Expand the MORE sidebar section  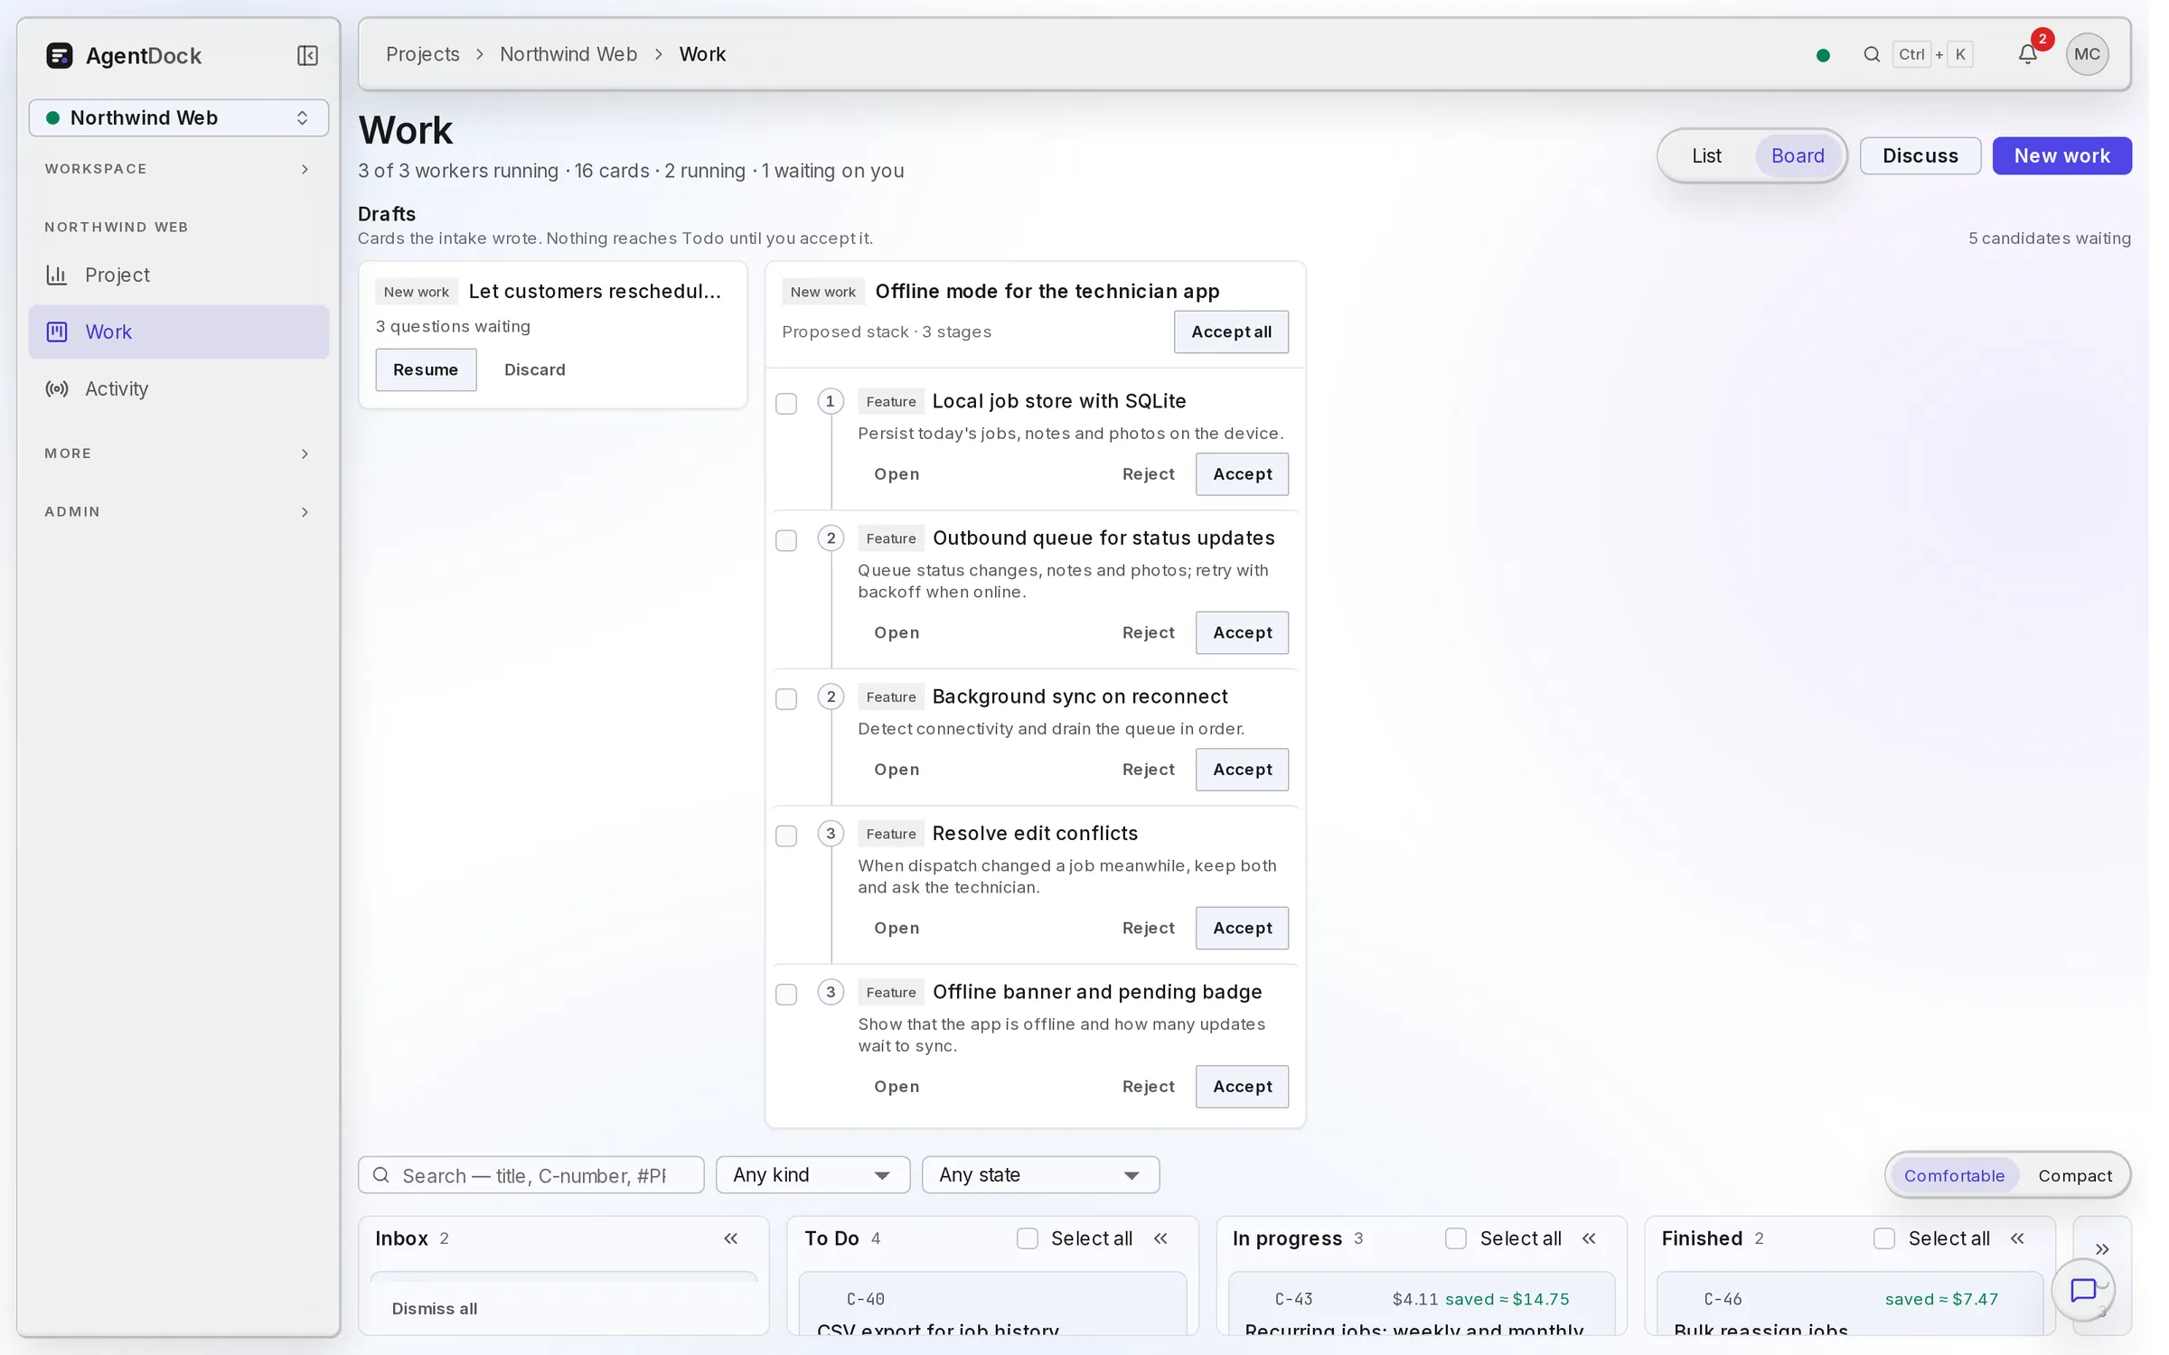[179, 453]
